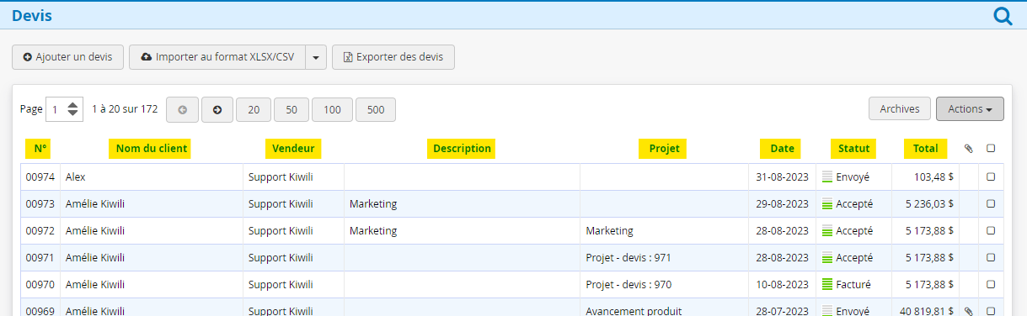Click the status bars icon for quote 00970
This screenshot has height=316, width=1027.
click(827, 285)
